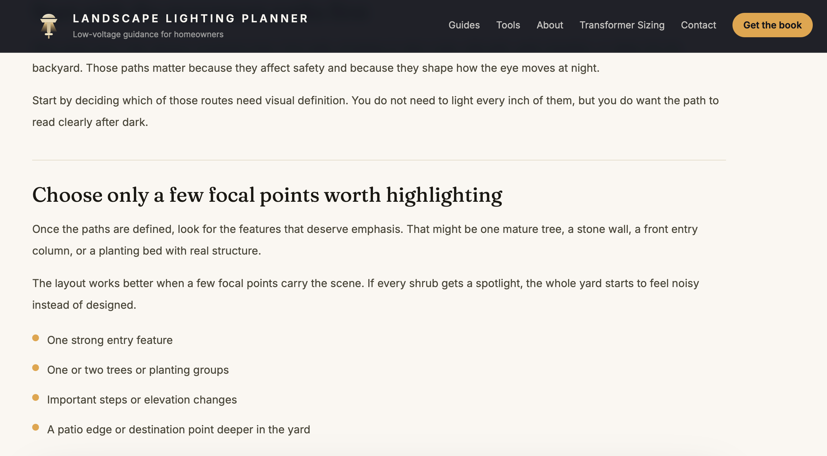Select Important steps or elevation changes item
The width and height of the screenshot is (827, 456).
pos(142,400)
